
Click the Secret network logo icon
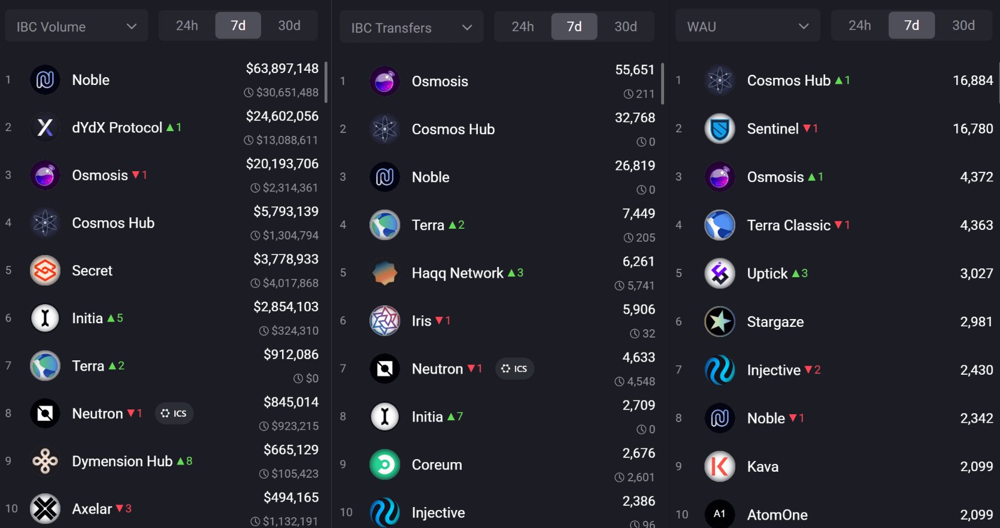[x=45, y=271]
